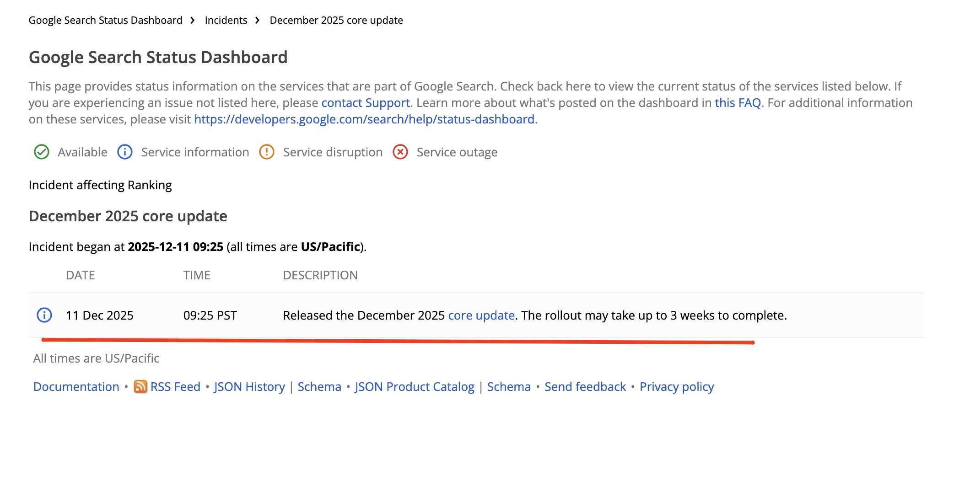Open the contact Support link
This screenshot has width=970, height=481.
[365, 103]
